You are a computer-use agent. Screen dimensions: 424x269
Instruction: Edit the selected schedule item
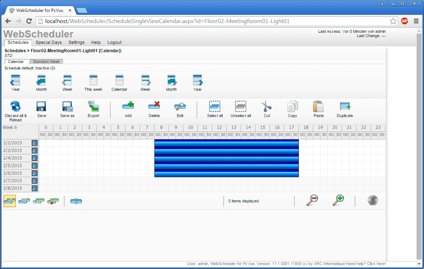pos(180,109)
